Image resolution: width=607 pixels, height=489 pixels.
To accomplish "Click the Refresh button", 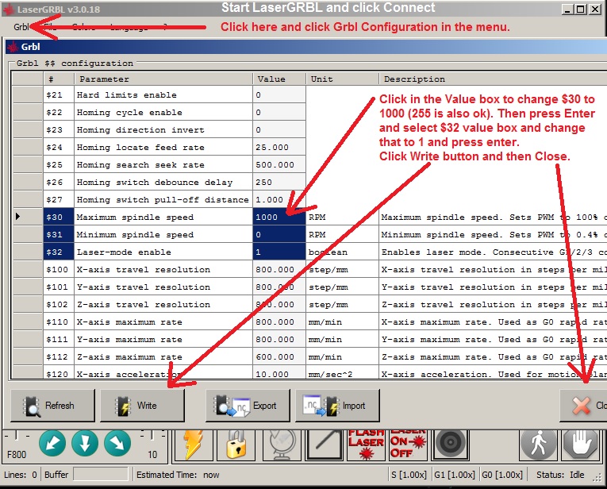I will tap(52, 406).
